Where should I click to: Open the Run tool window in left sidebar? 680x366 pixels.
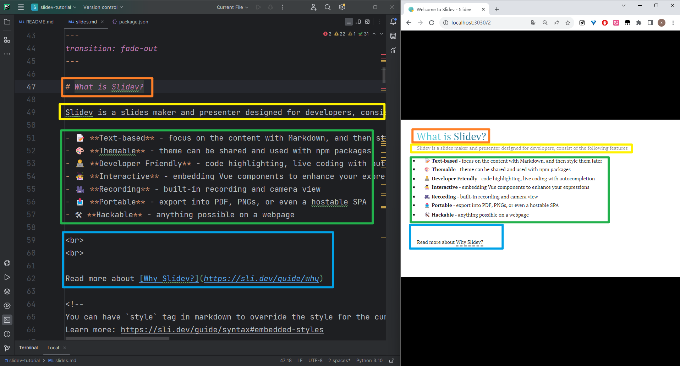click(x=7, y=277)
